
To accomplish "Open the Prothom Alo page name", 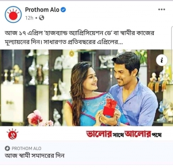I will (42, 10).
